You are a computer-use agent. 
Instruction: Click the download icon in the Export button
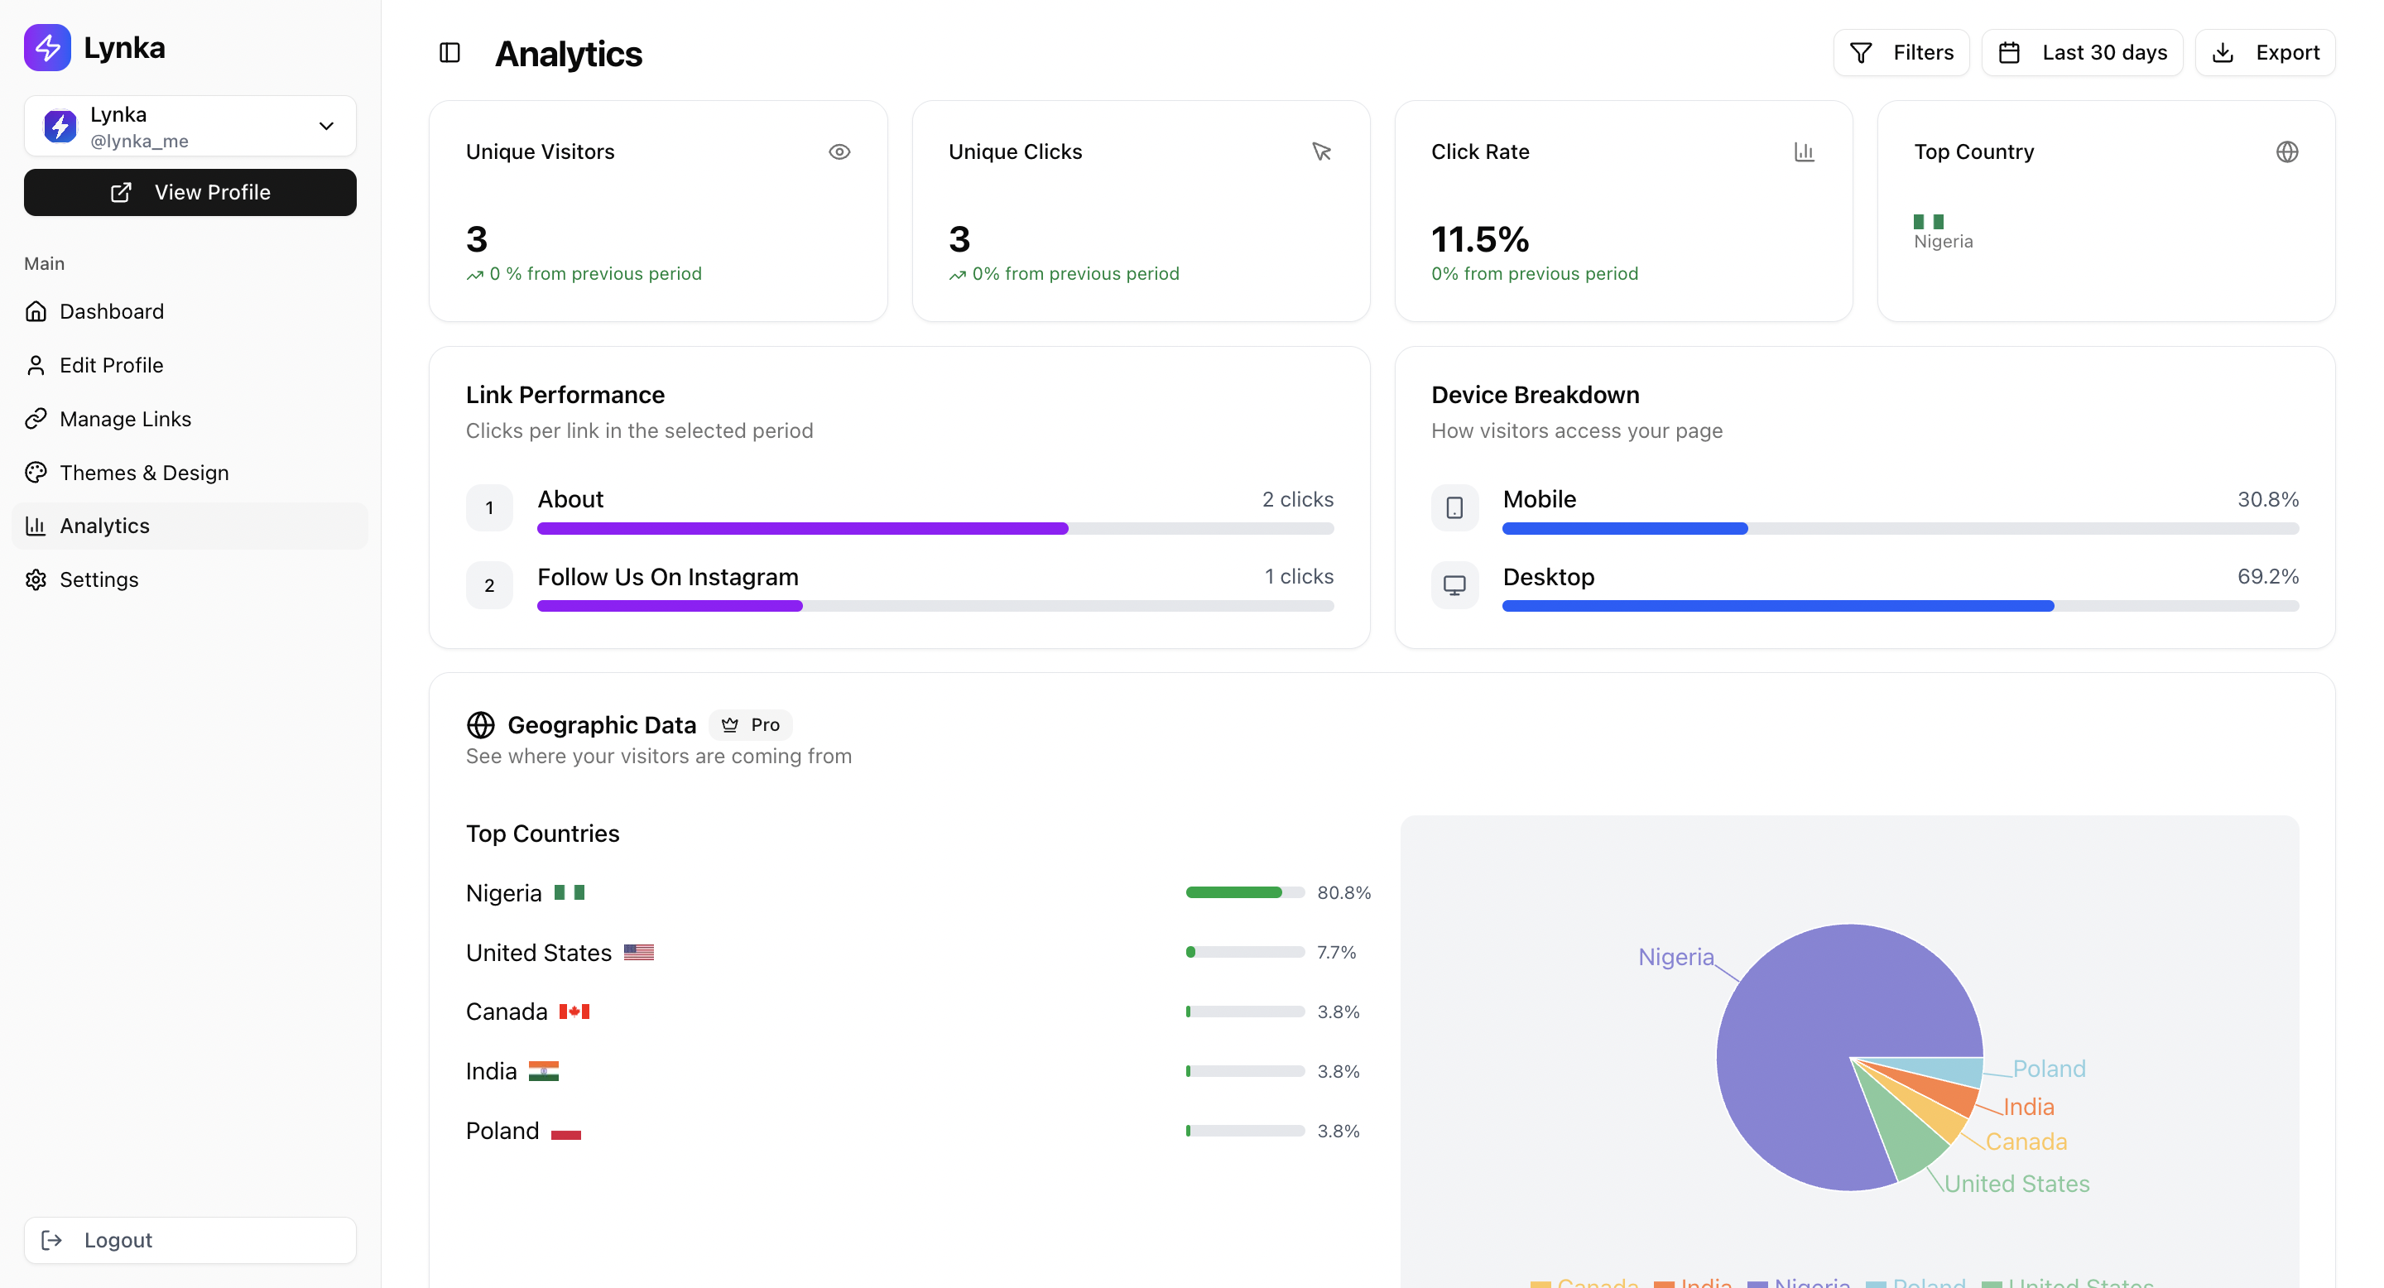(x=2223, y=53)
